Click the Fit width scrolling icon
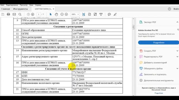Viewport: 179px width, 100px height. click(x=84, y=14)
